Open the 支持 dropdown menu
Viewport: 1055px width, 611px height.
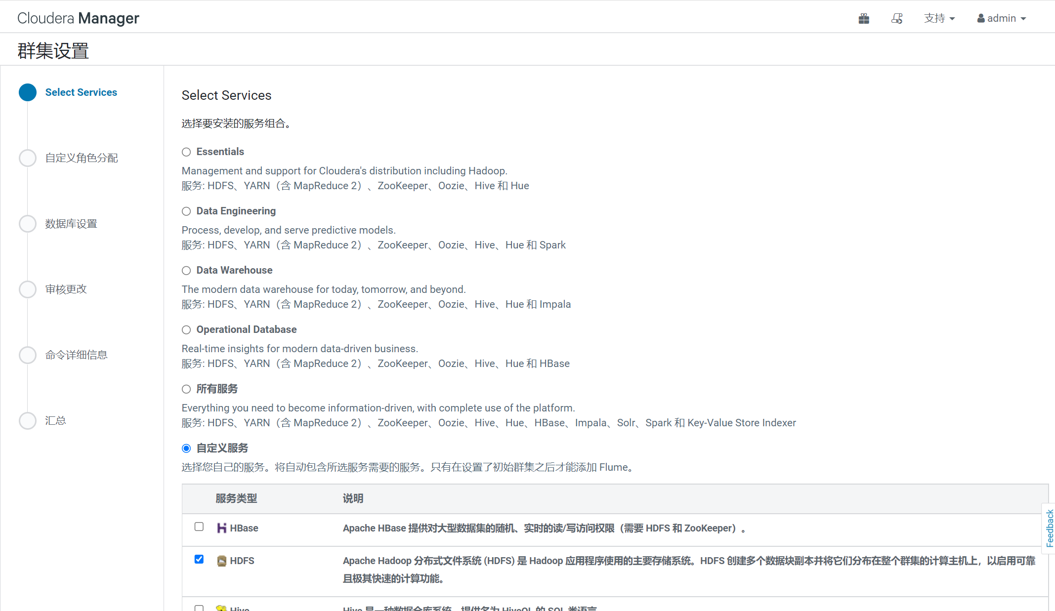pos(939,19)
